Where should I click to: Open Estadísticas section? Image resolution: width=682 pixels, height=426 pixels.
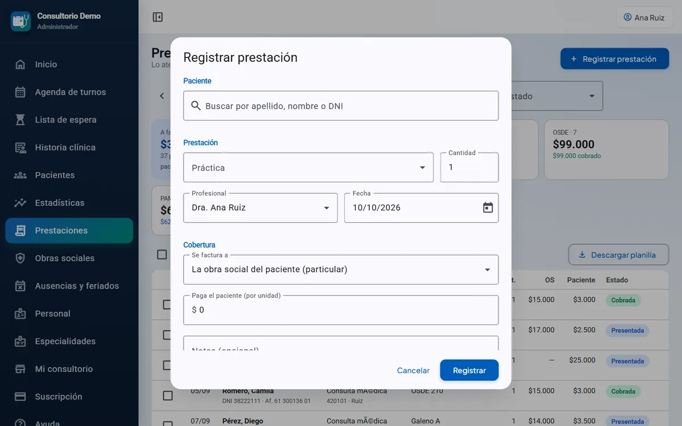69,203
